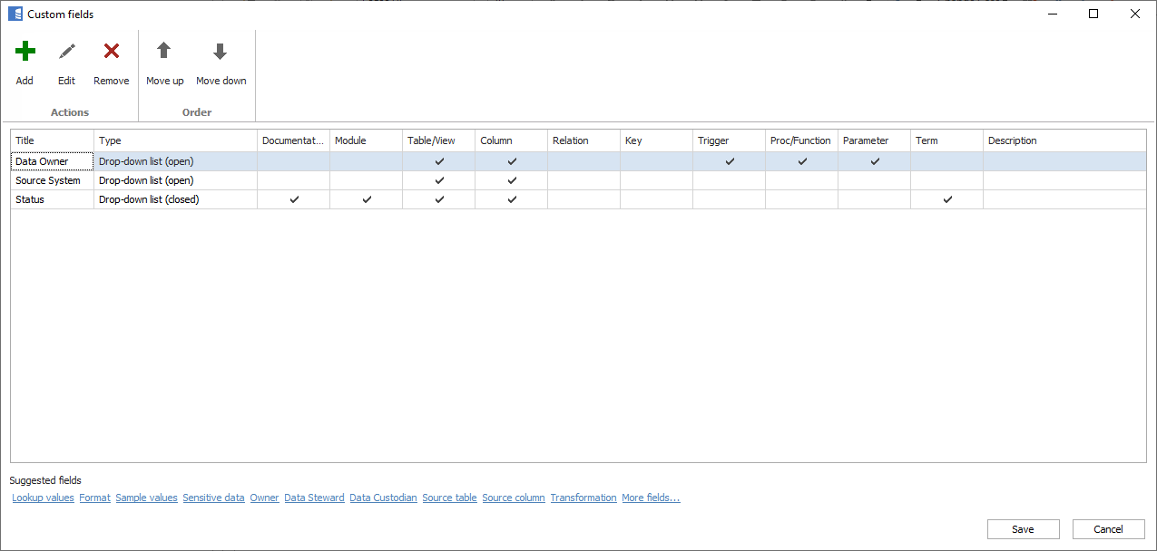Click the Remove icon
The width and height of the screenshot is (1157, 551).
[111, 51]
